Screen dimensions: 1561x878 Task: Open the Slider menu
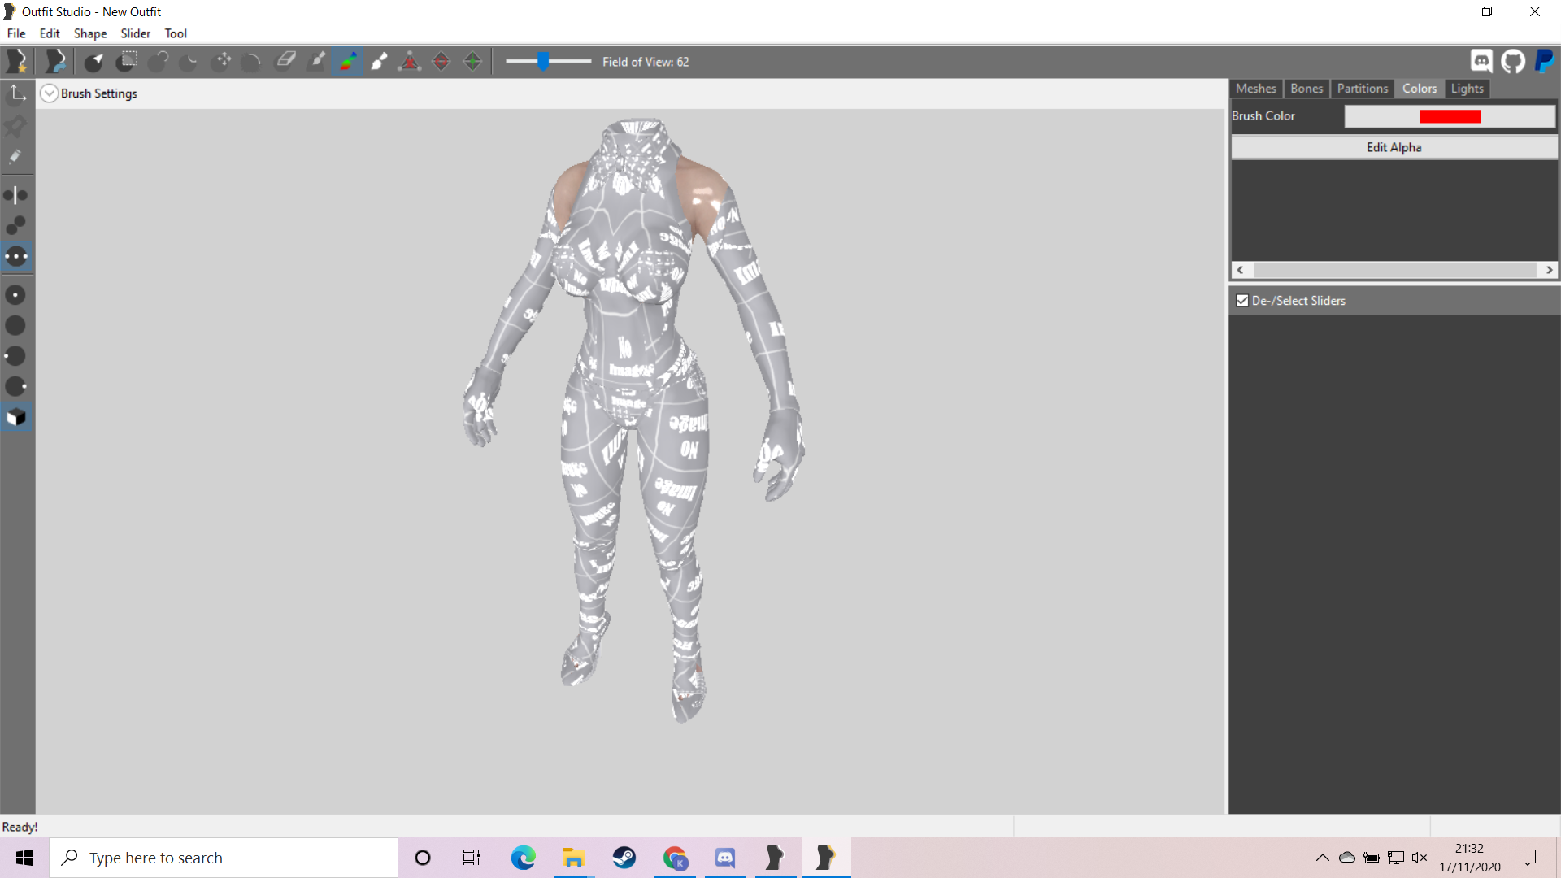(x=136, y=33)
